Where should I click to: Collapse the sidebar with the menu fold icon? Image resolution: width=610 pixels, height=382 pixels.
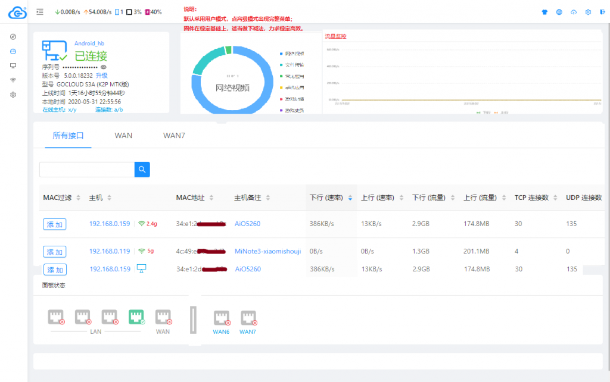tap(39, 11)
